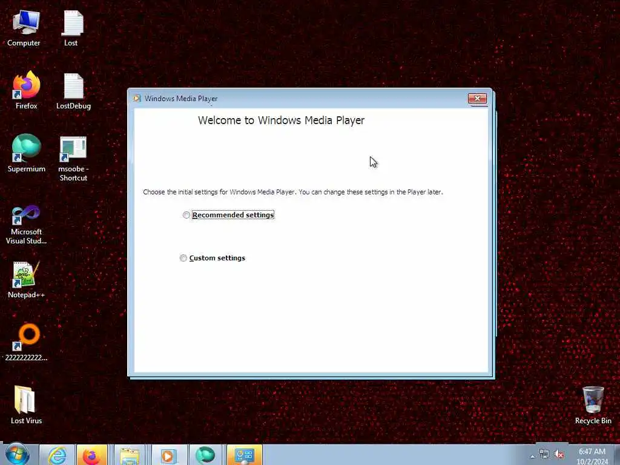Select the Firefox desktop shortcut

pos(26,91)
